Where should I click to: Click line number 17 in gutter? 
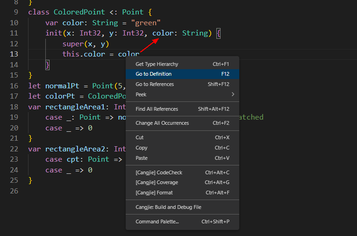tap(14, 96)
